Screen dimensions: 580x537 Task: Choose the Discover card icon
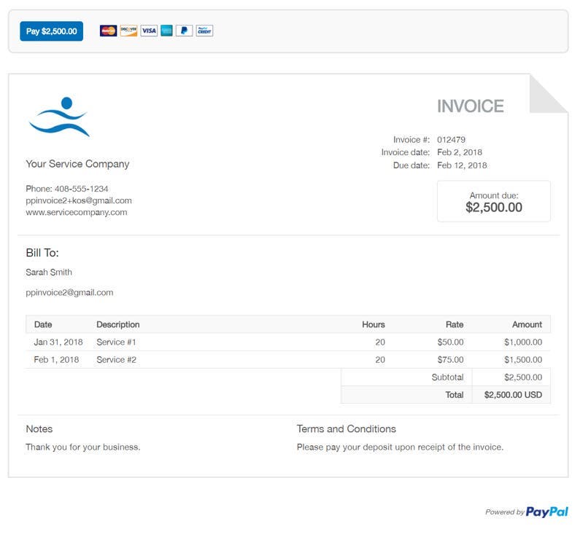click(128, 31)
